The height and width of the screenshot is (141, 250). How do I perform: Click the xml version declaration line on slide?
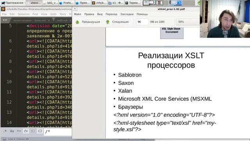click(164, 115)
